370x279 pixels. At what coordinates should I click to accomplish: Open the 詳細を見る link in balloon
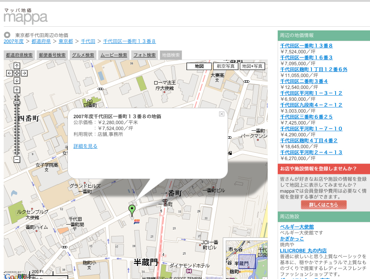point(85,146)
